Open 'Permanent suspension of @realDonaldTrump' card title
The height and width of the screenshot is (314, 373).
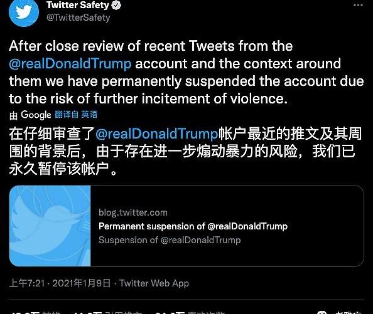(193, 226)
